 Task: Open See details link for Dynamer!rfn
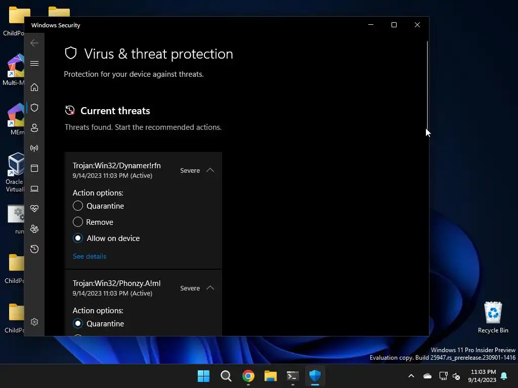(90, 256)
